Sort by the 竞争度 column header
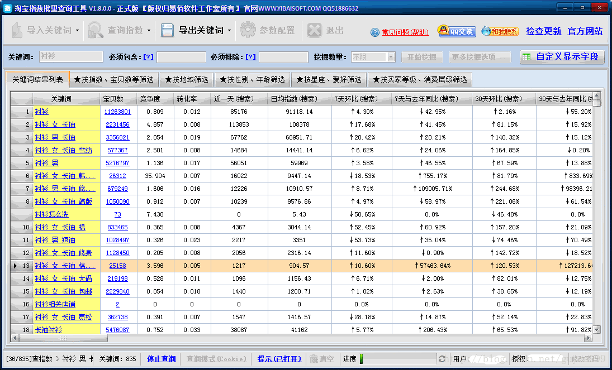 point(155,99)
